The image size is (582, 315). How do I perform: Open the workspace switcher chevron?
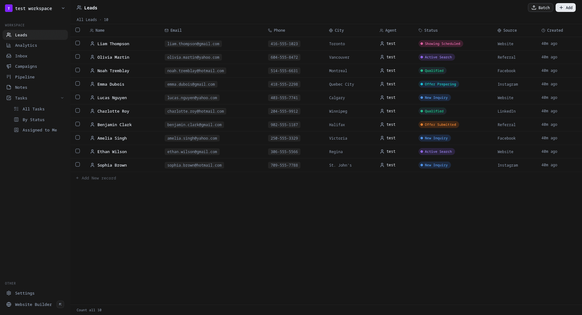tap(63, 8)
